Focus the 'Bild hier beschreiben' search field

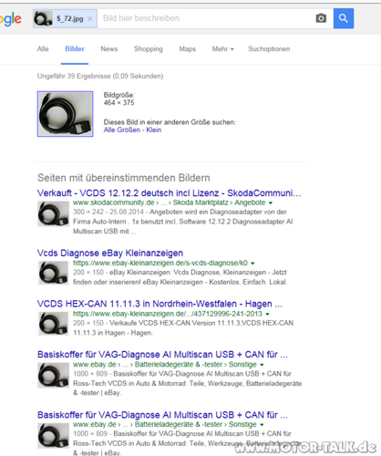(207, 18)
